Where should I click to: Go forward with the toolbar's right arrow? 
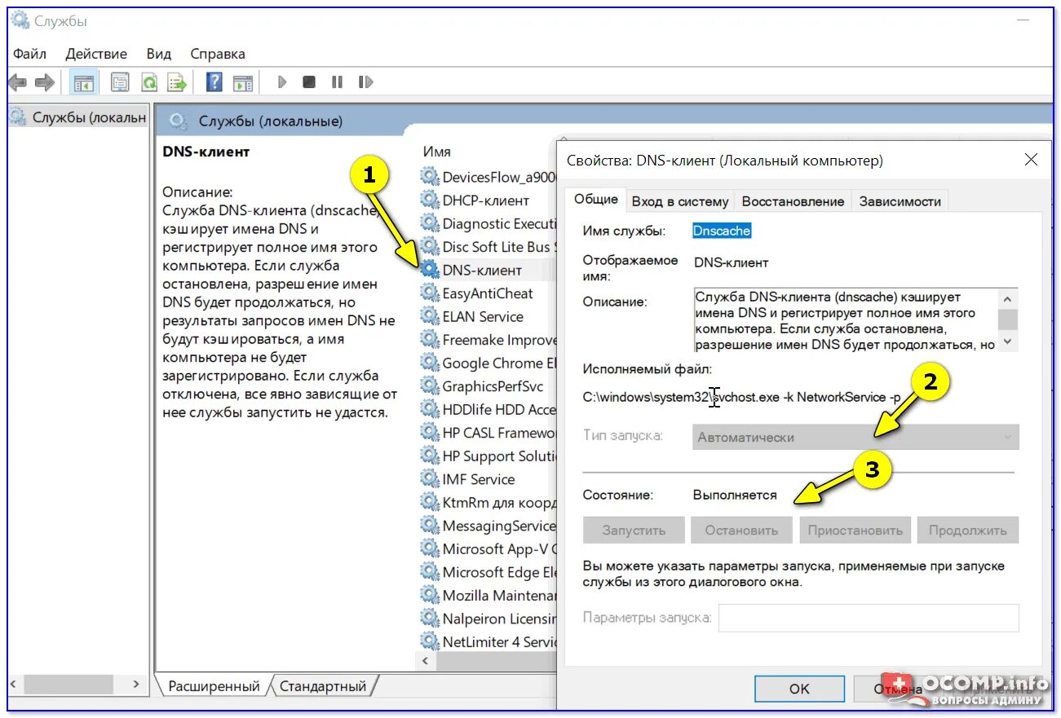coord(45,82)
